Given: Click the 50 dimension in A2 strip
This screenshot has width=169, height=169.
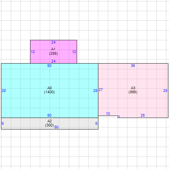Looking at the screenshot, I should pos(56,127).
